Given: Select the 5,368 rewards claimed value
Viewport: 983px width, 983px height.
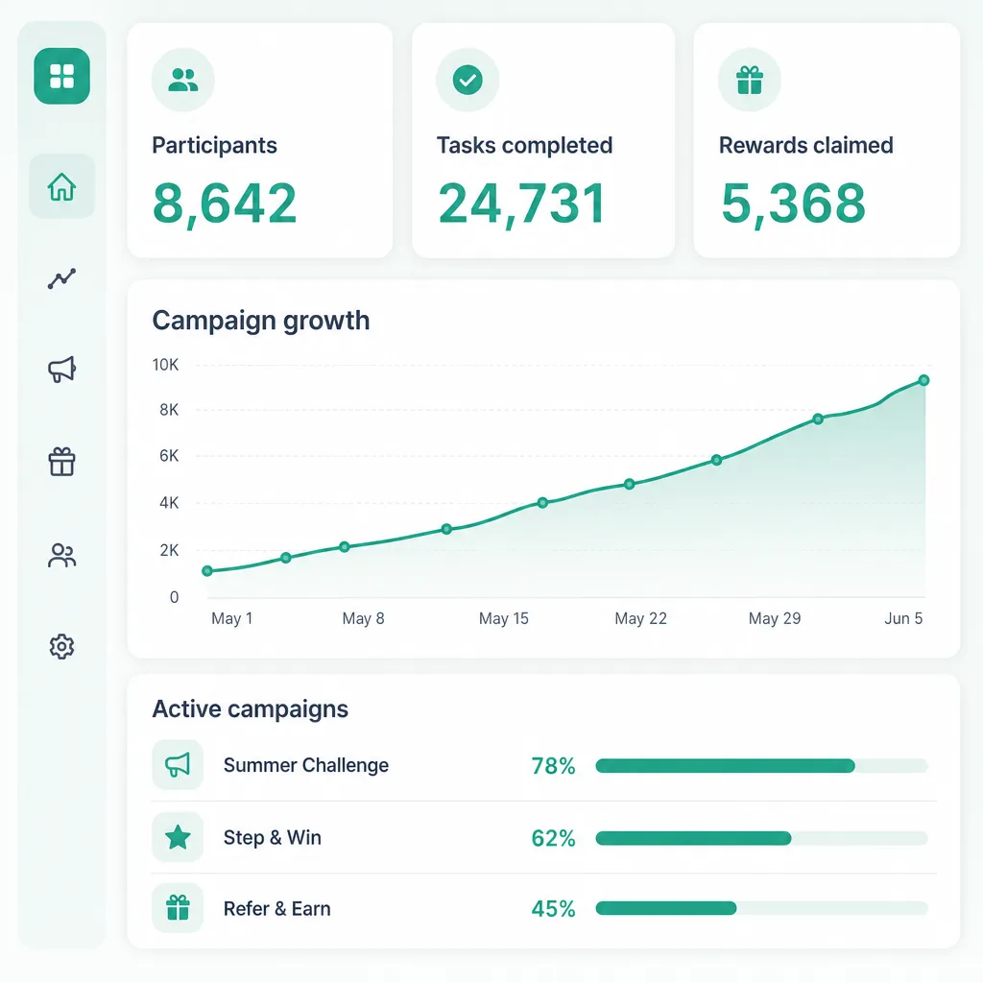Looking at the screenshot, I should (x=793, y=204).
